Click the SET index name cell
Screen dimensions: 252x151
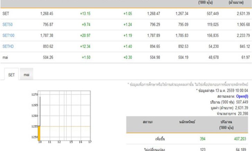click(x=6, y=13)
